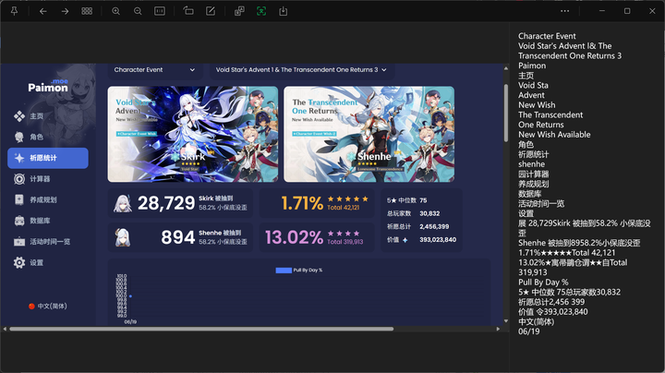Screen dimensions: 665x373
Task: Toggle the Pull By Day % legend
Action: [x=299, y=271]
